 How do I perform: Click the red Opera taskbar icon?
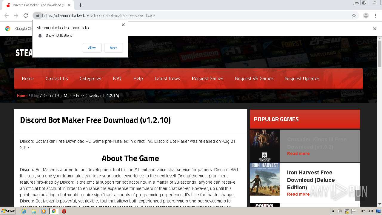click(x=64, y=211)
